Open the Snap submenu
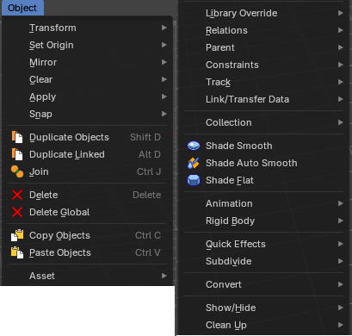352x336 pixels. click(x=88, y=114)
